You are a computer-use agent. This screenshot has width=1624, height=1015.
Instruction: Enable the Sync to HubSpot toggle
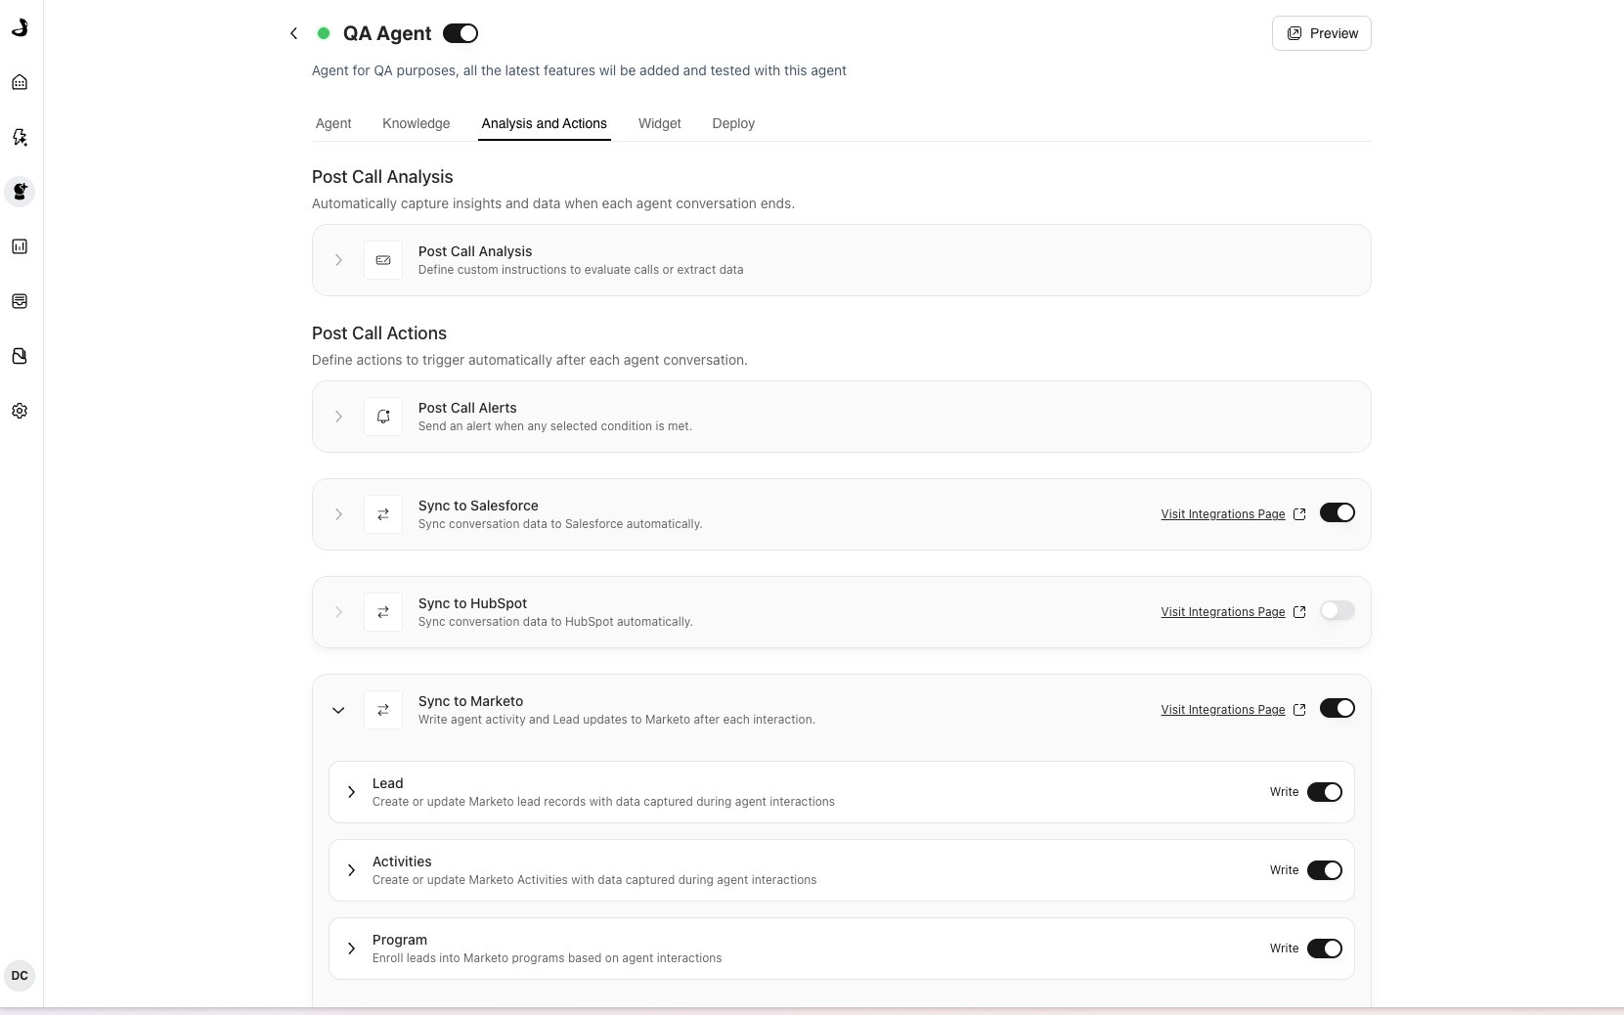click(1337, 610)
